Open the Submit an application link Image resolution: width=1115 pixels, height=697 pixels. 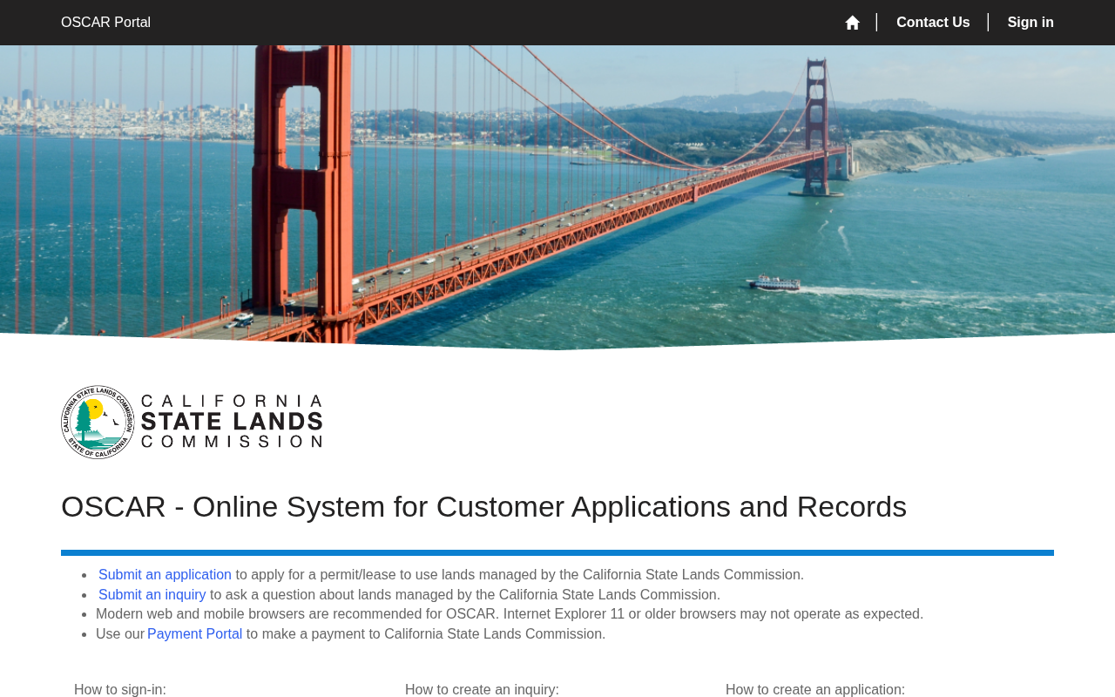165,575
